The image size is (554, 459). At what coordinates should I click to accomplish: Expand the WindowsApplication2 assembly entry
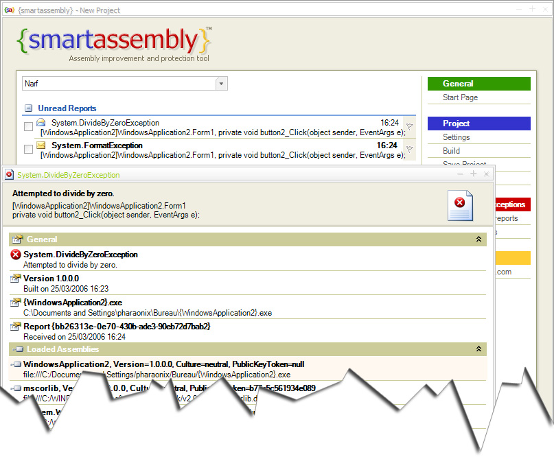click(x=16, y=364)
